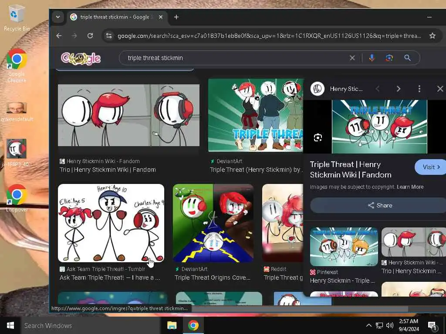Open site information icon in address bar

(x=108, y=36)
